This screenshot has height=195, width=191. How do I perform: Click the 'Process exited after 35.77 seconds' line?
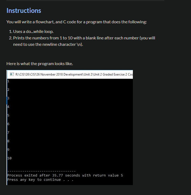tap(65, 175)
